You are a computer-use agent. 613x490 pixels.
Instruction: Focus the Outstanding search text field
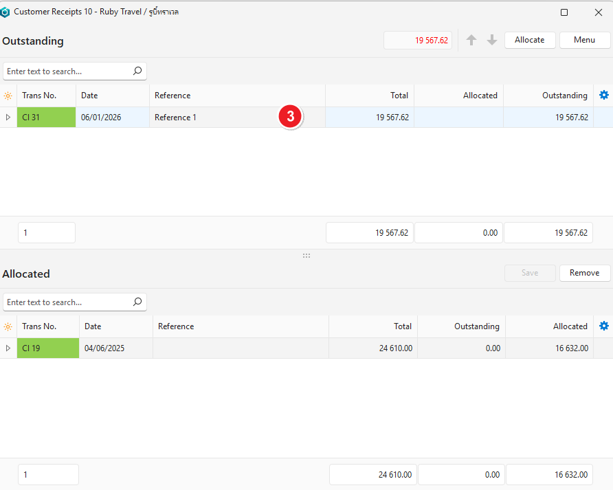(65, 71)
